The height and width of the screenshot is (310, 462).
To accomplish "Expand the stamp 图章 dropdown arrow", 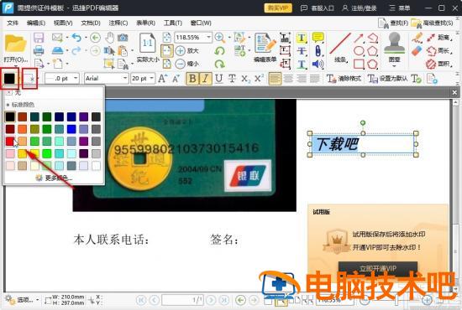I will click(394, 66).
